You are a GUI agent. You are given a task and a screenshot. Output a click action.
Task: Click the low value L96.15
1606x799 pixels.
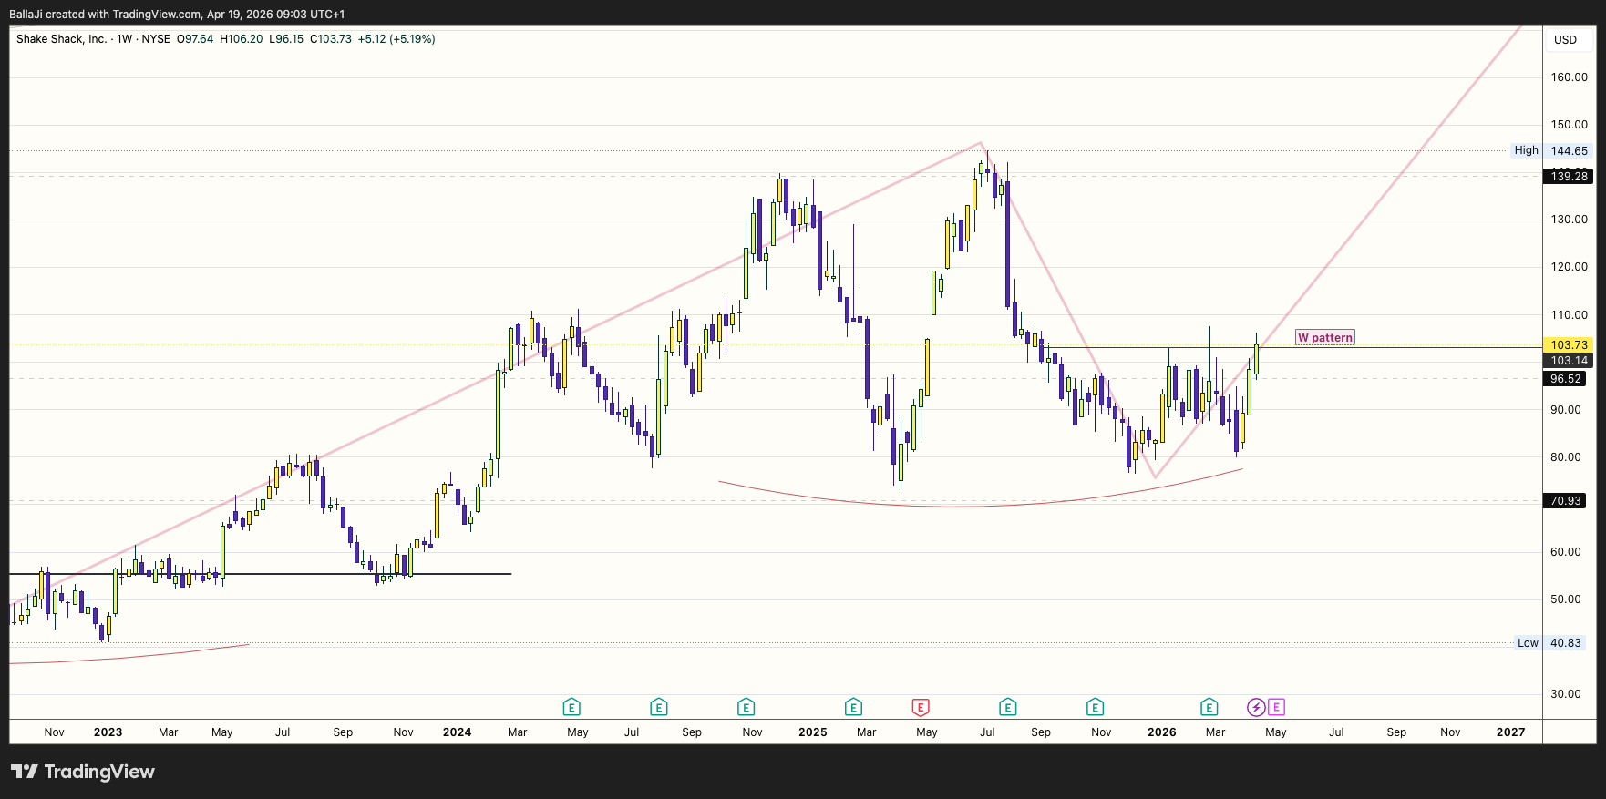tap(286, 39)
